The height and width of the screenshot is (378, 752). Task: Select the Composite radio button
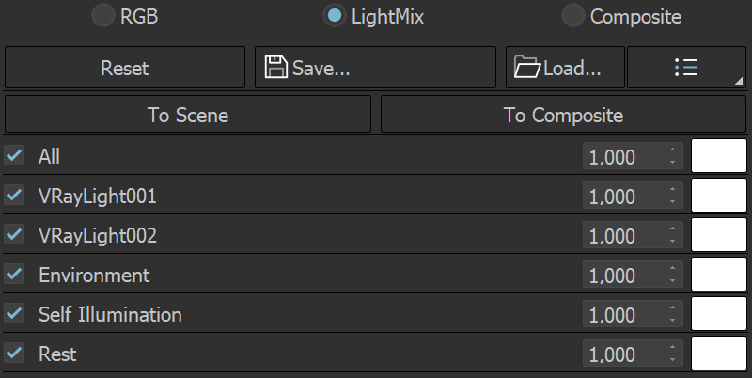tap(572, 16)
